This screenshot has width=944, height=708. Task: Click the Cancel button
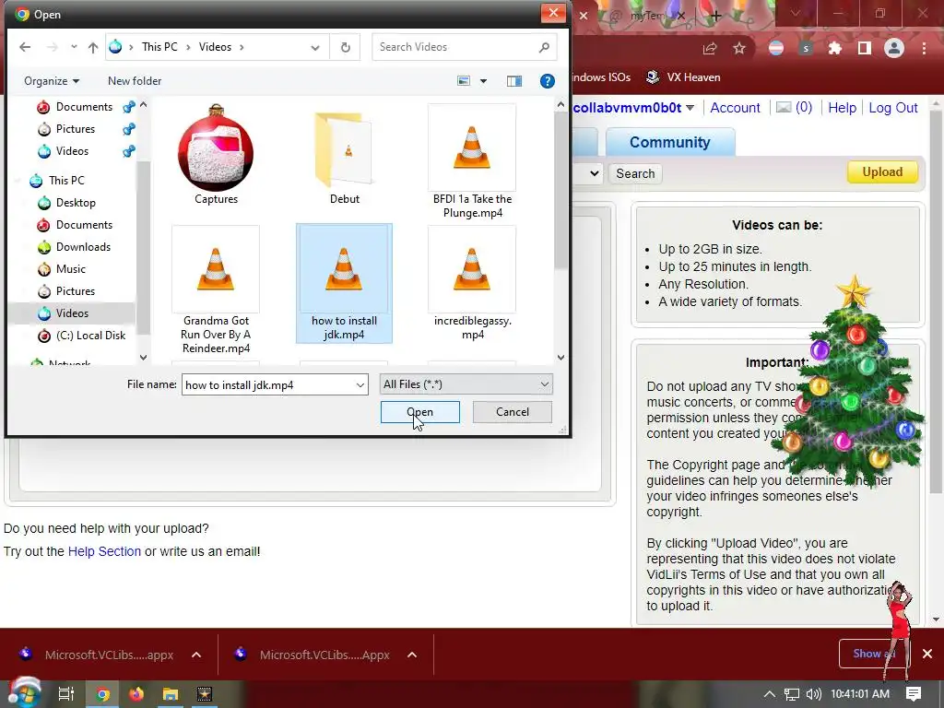click(513, 412)
